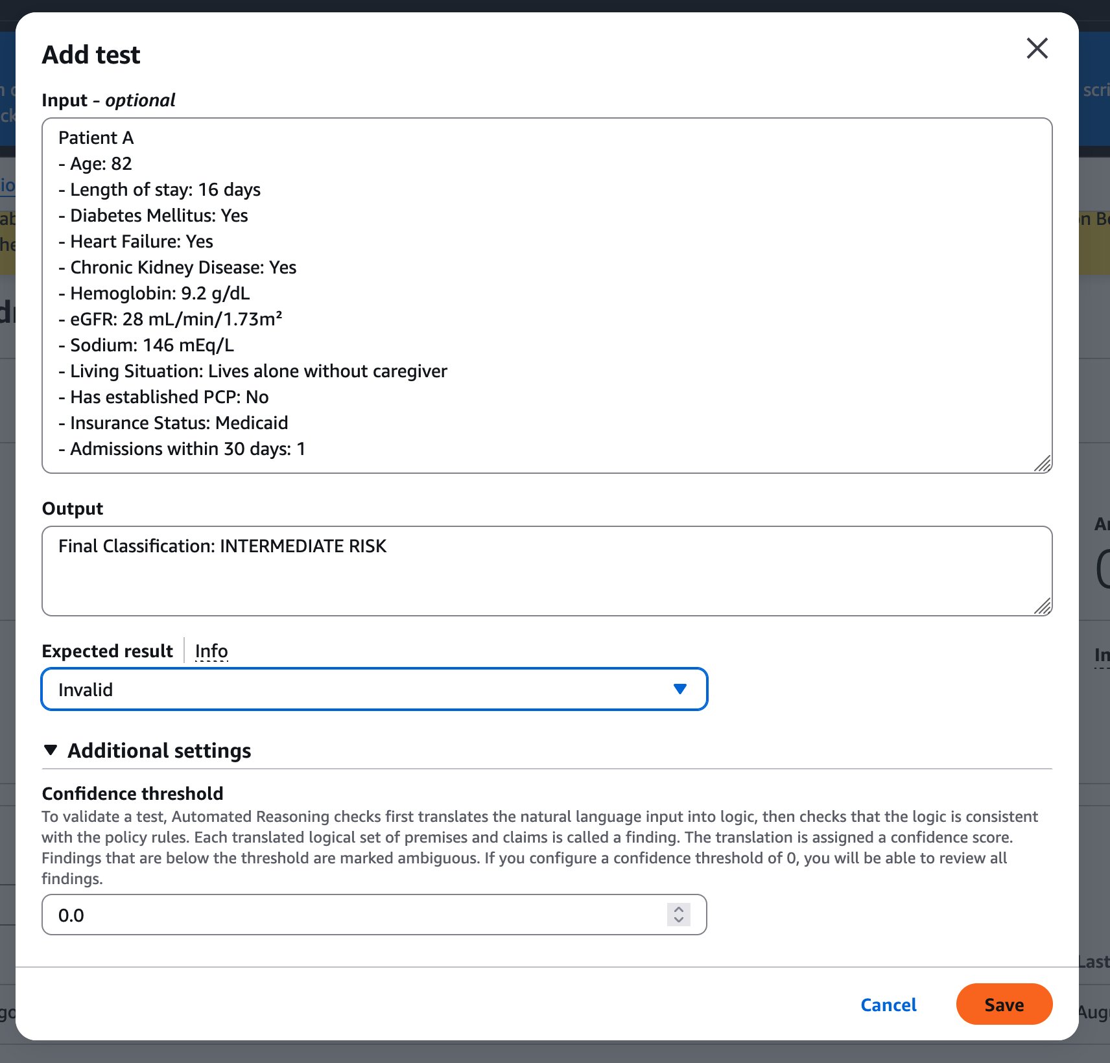The image size is (1110, 1063).
Task: Click into the Confidence threshold 0.0 field
Action: [x=350, y=915]
